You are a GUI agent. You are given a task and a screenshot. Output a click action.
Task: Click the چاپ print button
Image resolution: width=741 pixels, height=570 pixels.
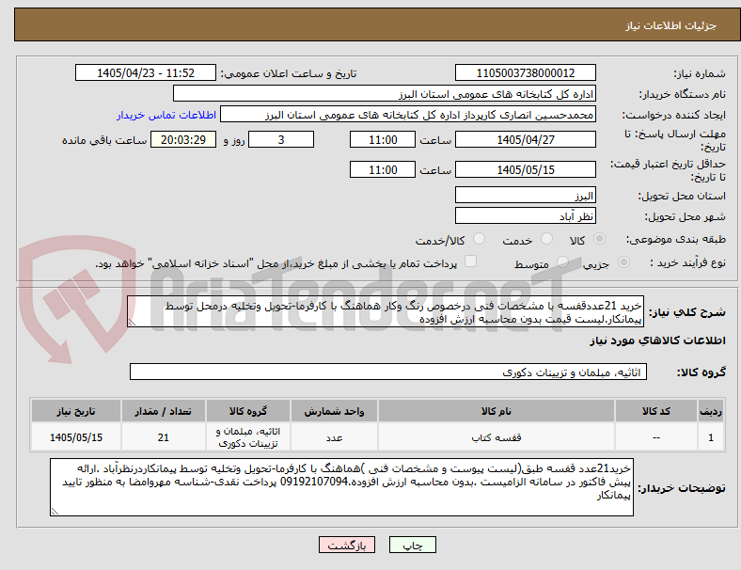(413, 545)
